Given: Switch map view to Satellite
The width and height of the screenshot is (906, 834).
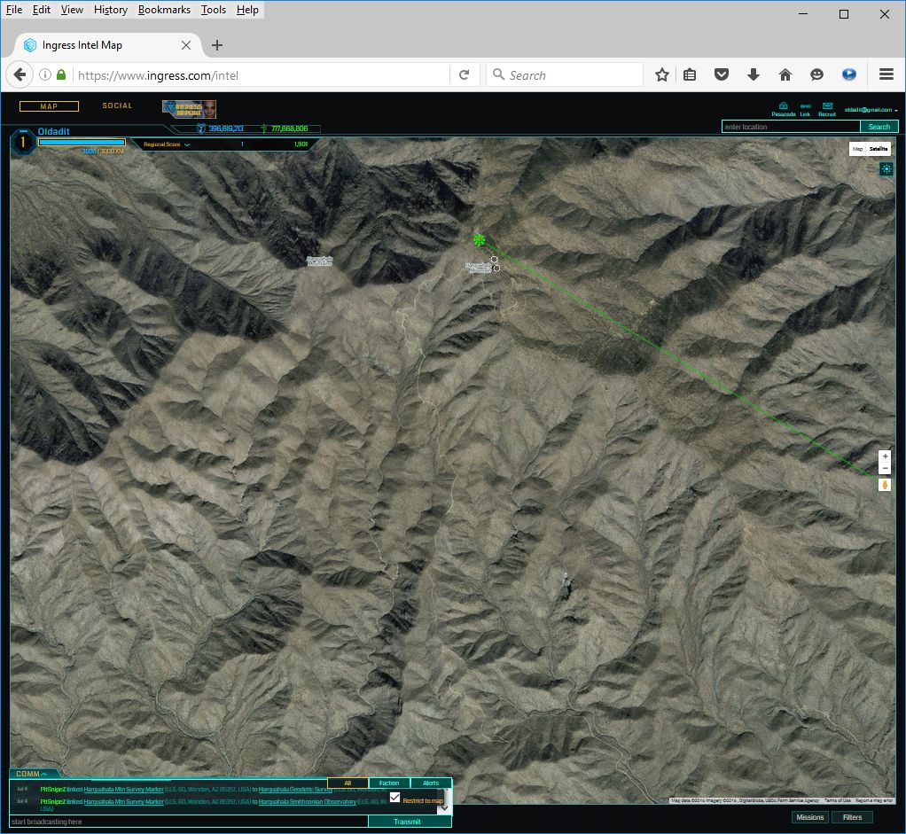Looking at the screenshot, I should 879,149.
